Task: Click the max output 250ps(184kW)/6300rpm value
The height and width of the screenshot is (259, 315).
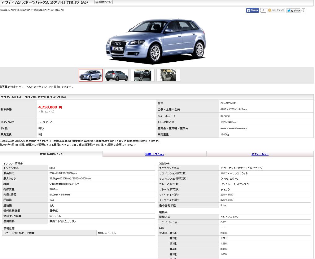Action: [63, 173]
